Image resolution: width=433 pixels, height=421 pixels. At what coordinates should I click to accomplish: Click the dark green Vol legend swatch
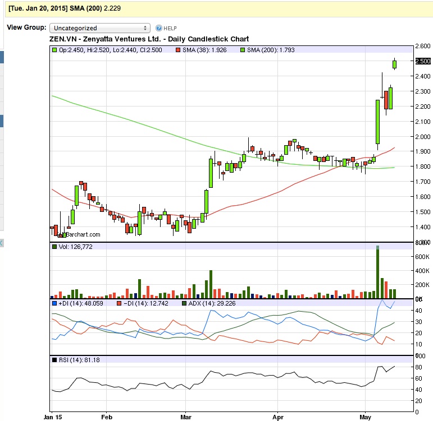pyautogui.click(x=54, y=247)
